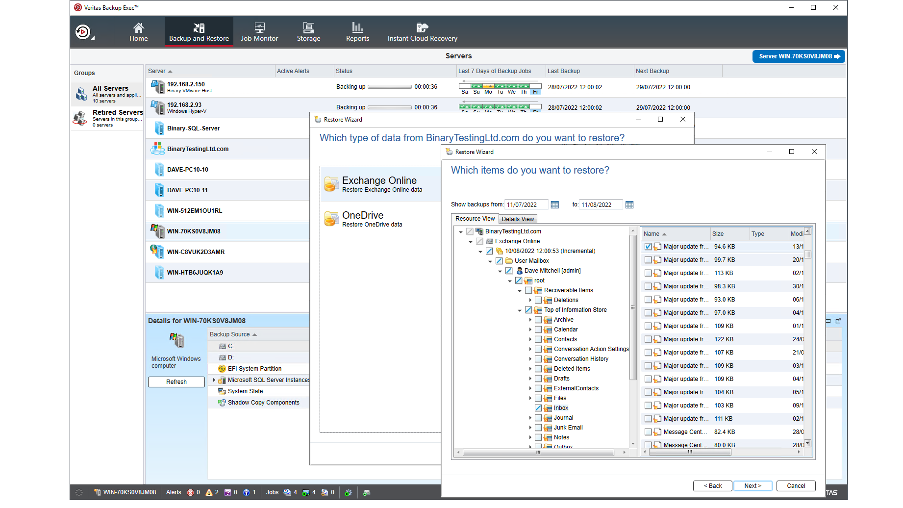903x508 pixels.
Task: Uncheck the Inbox folder checkbox
Action: tap(538, 407)
